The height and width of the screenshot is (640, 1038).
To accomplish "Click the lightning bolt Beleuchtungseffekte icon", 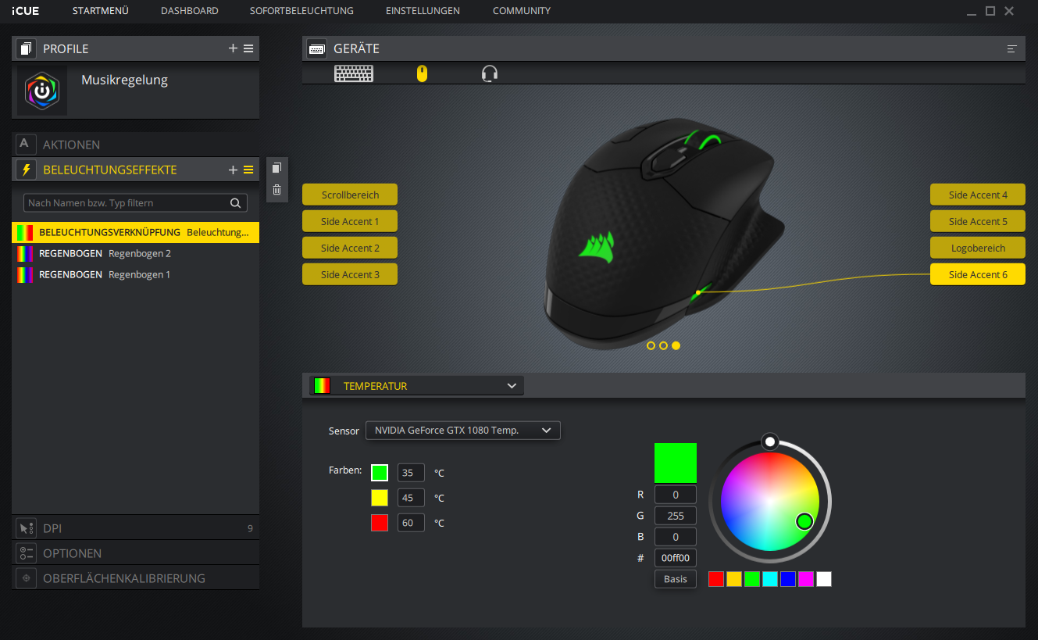I will click(x=26, y=170).
